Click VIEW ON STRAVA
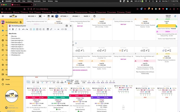The height and width of the screenshot is (112, 180). [x=168, y=16]
